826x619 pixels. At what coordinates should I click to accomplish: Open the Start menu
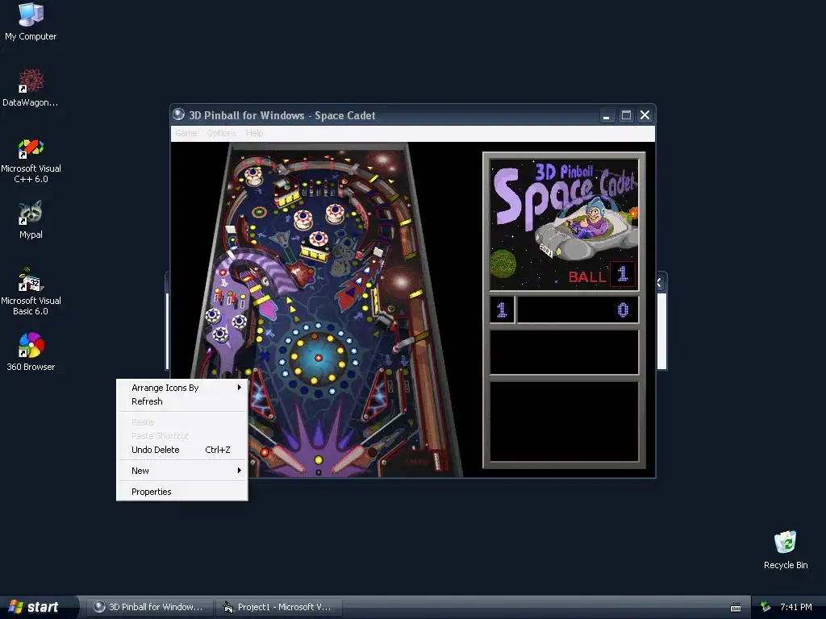click(39, 607)
